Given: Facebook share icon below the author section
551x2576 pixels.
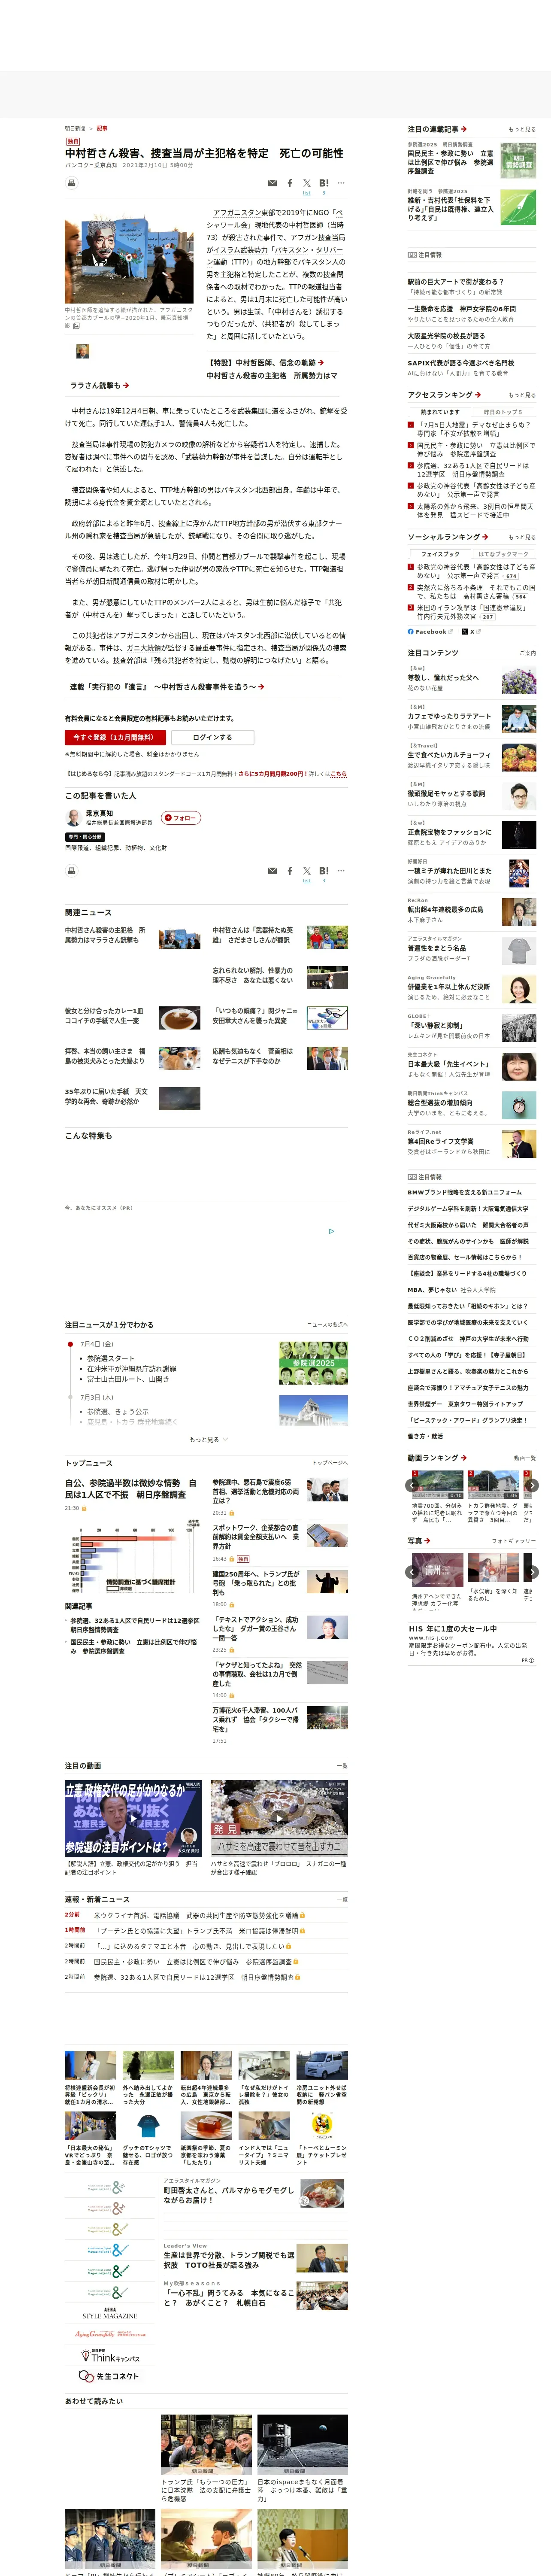Looking at the screenshot, I should (x=290, y=871).
